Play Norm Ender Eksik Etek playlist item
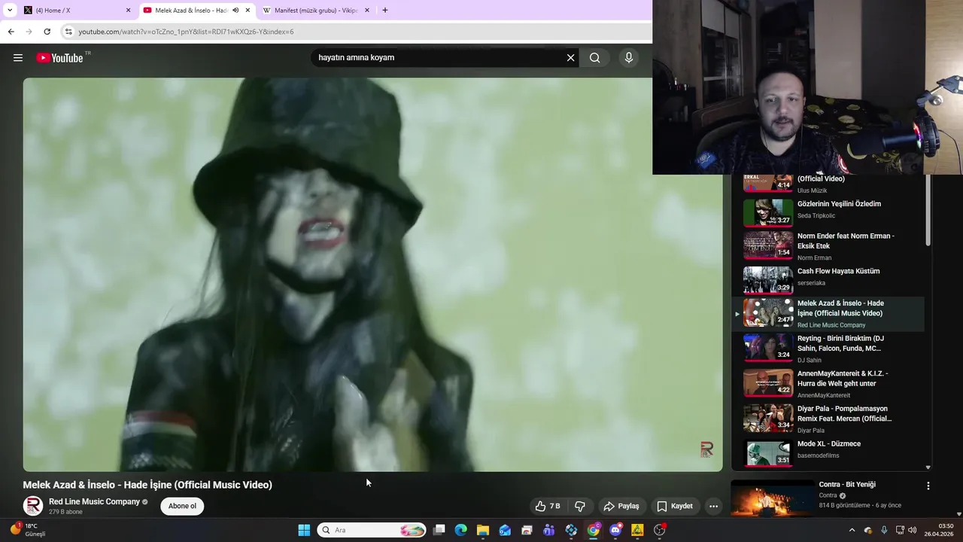 (x=828, y=246)
